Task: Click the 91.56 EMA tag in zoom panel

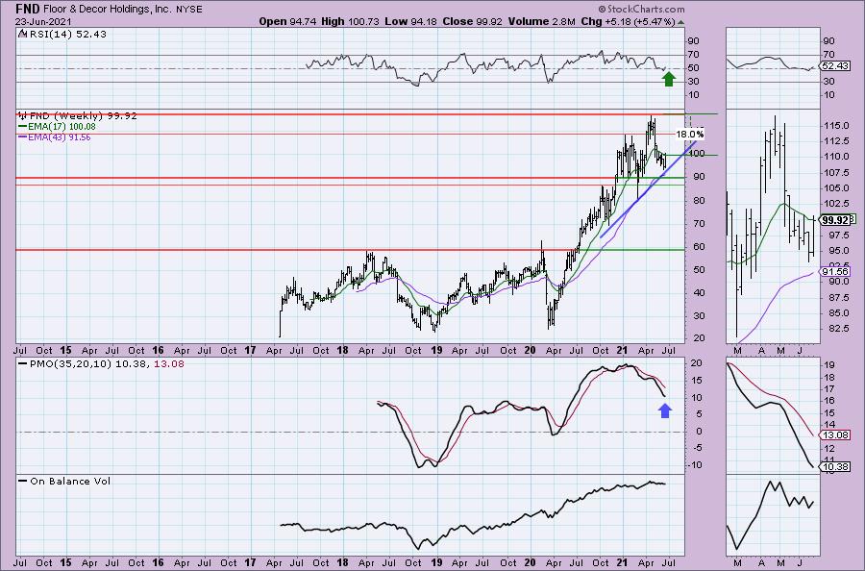Action: [x=835, y=271]
